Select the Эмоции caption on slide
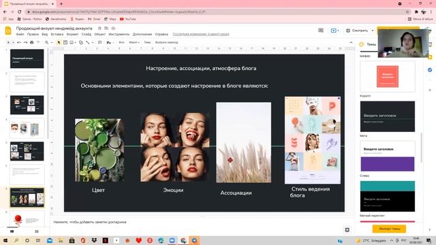The width and height of the screenshot is (436, 245). point(173,191)
